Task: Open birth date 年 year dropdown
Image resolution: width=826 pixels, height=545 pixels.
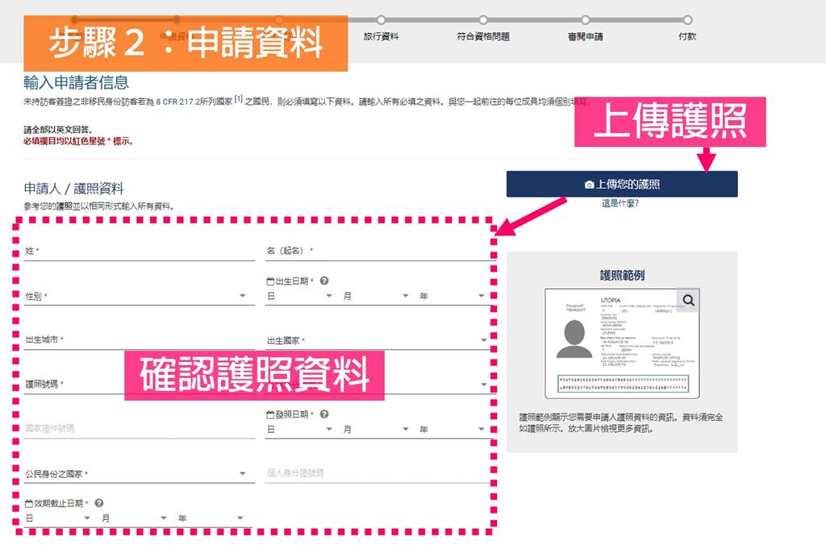Action: [452, 297]
